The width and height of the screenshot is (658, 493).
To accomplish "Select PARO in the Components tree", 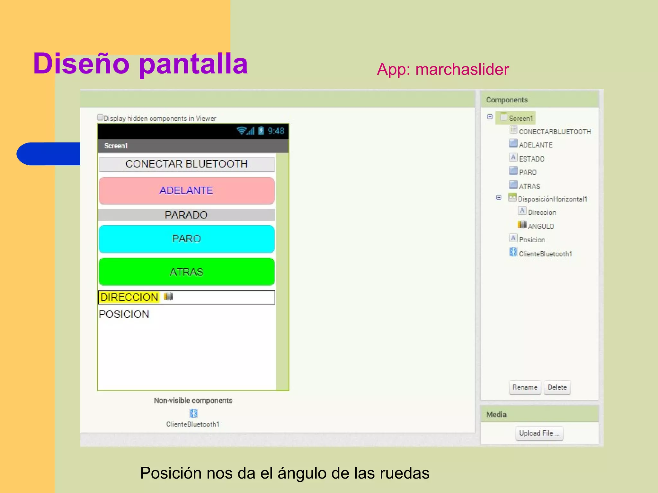I will tap(528, 172).
